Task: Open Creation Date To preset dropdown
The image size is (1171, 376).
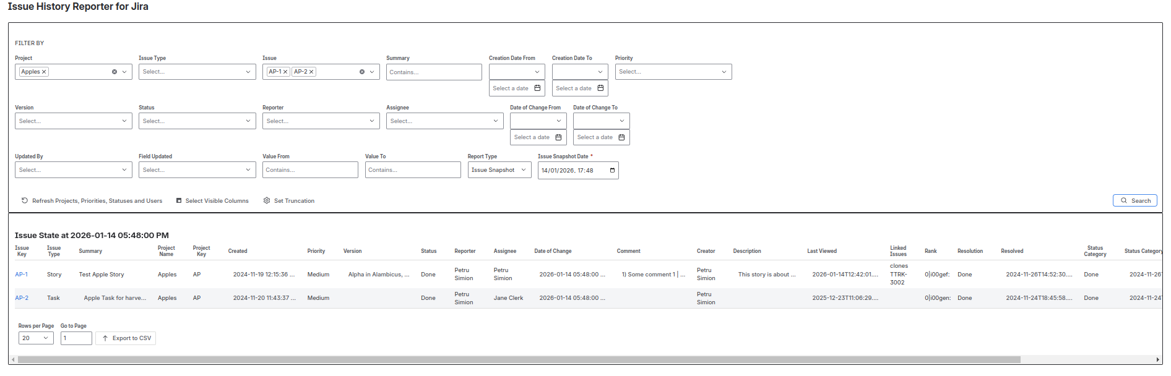Action: (x=580, y=72)
